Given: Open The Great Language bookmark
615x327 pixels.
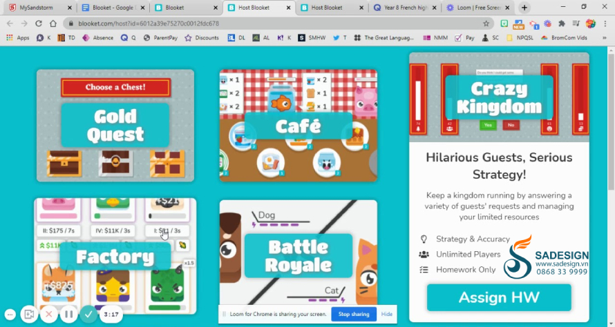Looking at the screenshot, I should point(384,37).
